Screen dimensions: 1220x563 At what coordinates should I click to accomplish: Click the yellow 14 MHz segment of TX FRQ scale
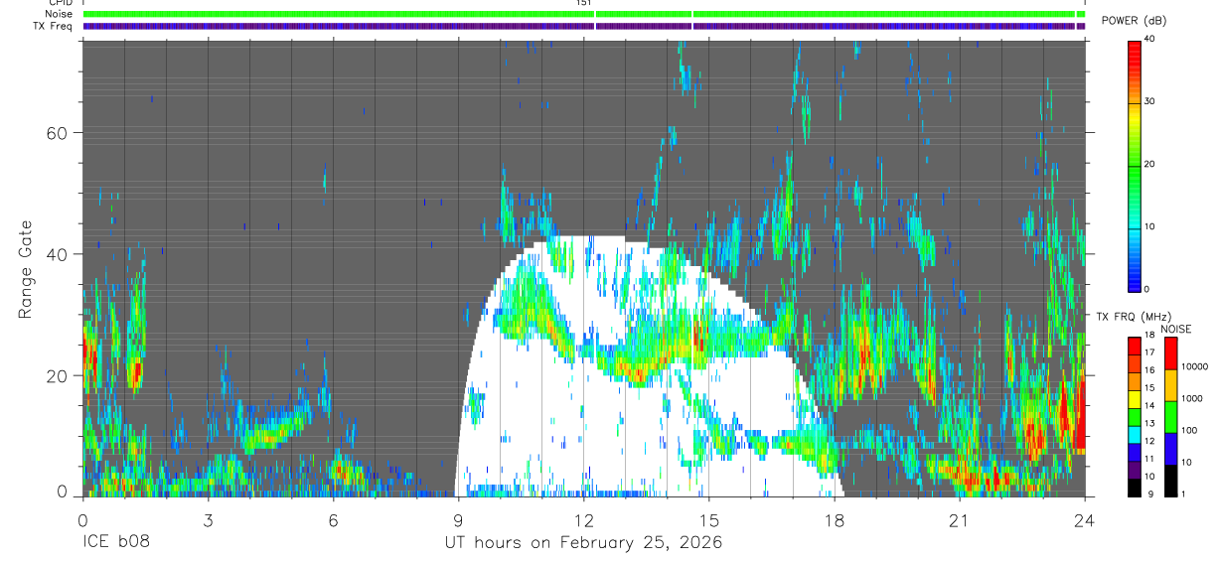[1135, 400]
